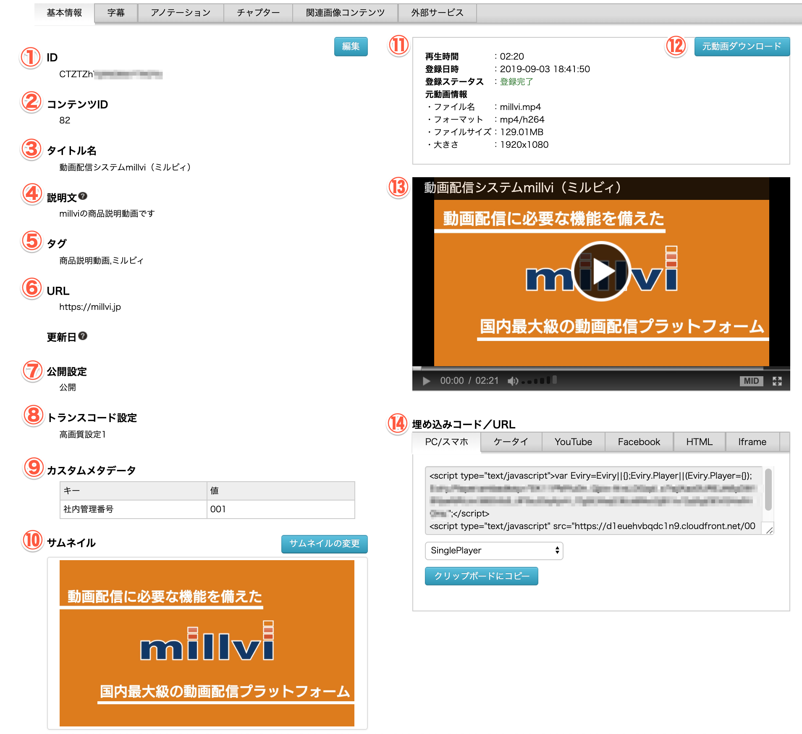
Task: Click the textarea resize handle
Action: 769,530
